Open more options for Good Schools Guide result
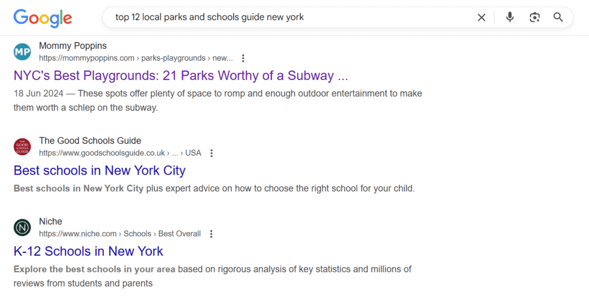 click(x=212, y=153)
